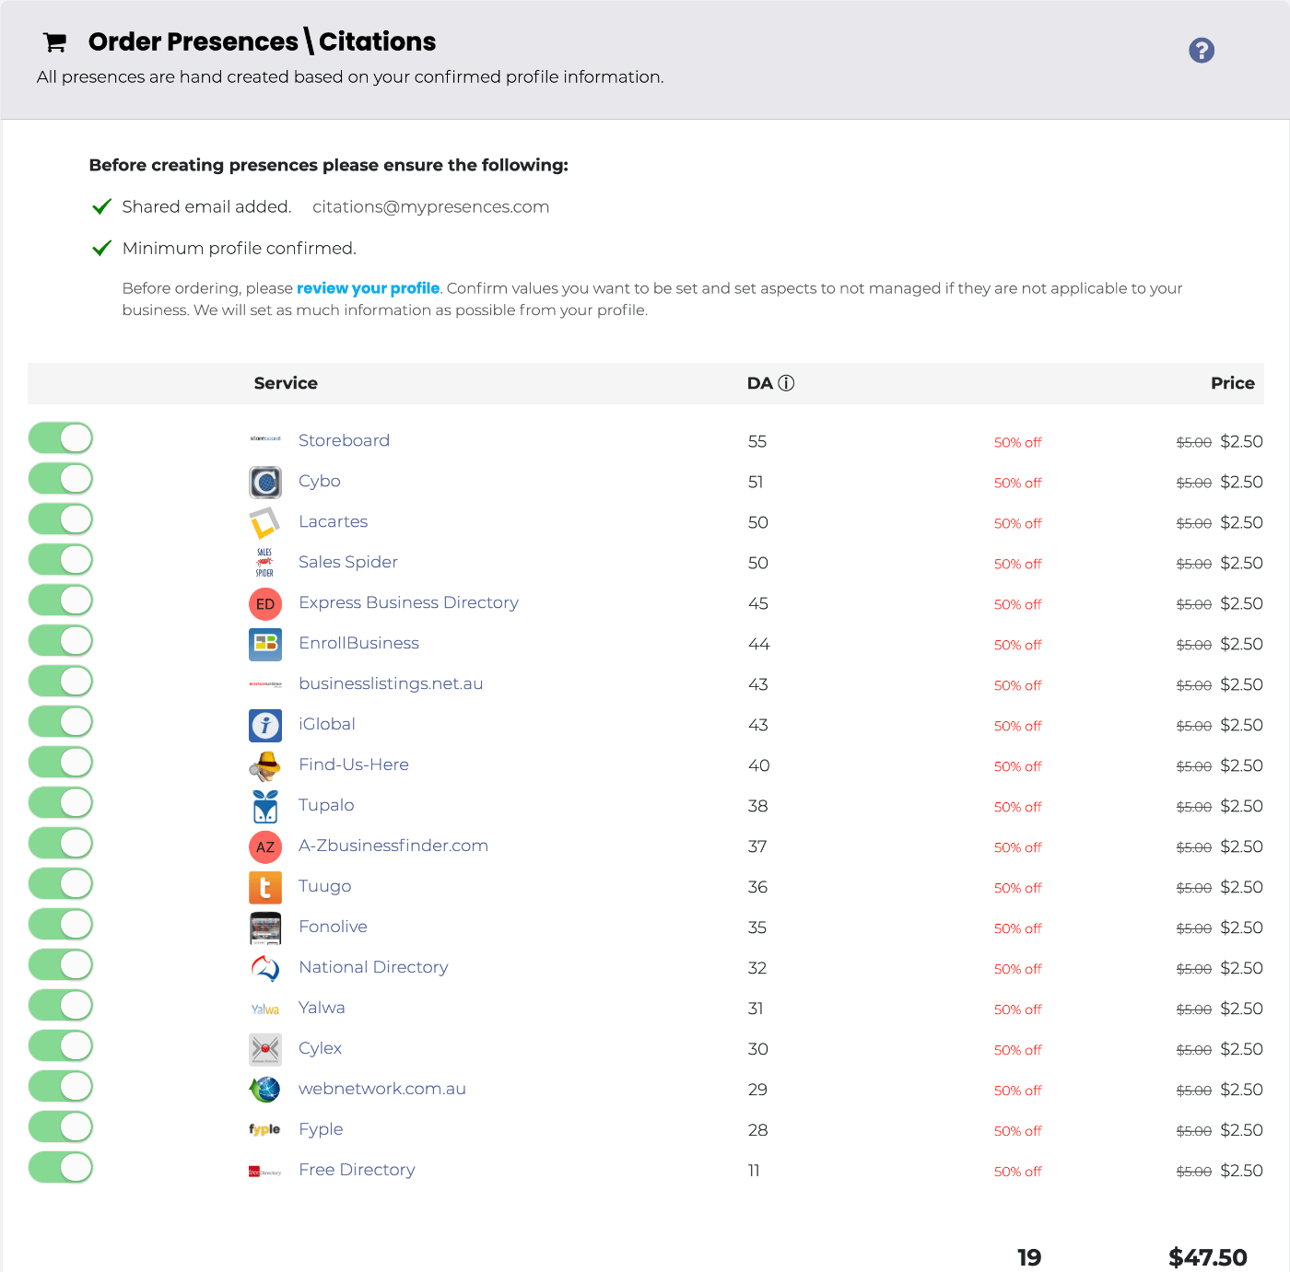Screen dimensions: 1290x1272
Task: Click the EnrollBusiness logo icon
Action: (265, 644)
